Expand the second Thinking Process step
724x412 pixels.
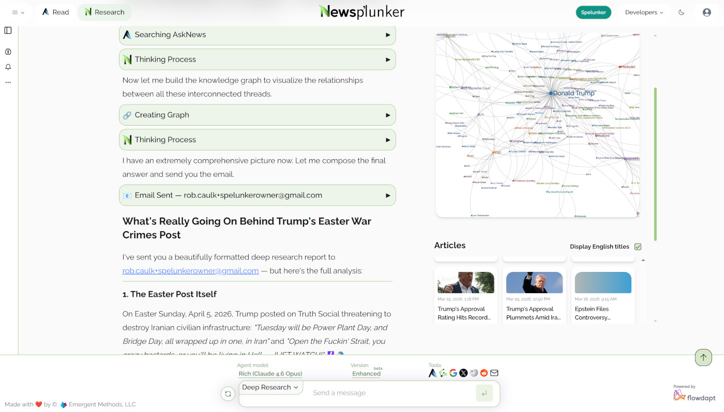click(x=388, y=140)
